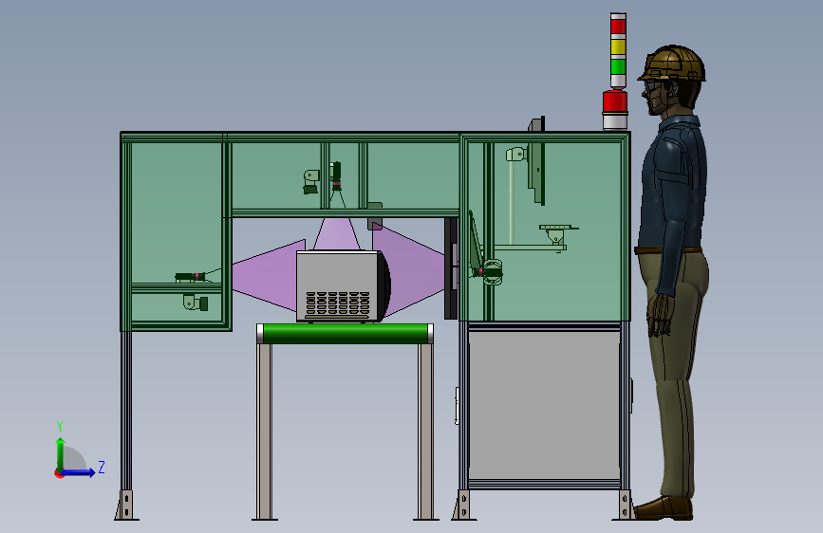Screen dimensions: 823x533
Task: Select the bracket below the left camera shelf
Action: click(196, 303)
